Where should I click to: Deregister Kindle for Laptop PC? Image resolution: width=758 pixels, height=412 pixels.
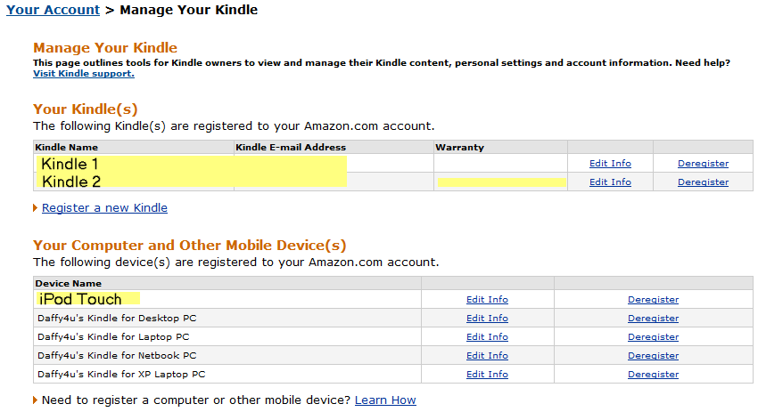pos(653,337)
